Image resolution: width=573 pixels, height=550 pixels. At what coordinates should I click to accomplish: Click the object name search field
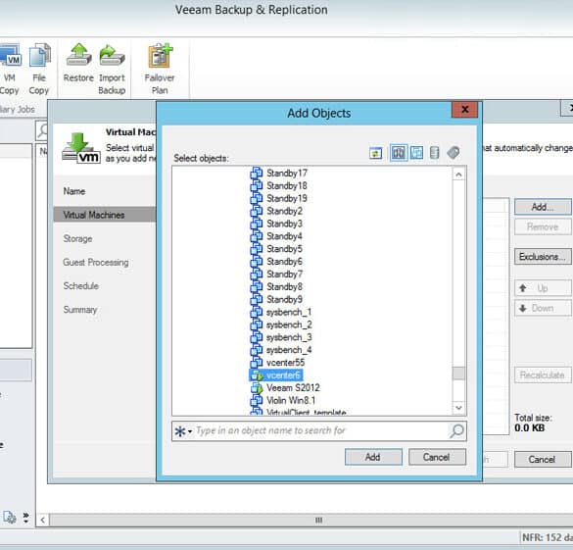point(319,430)
